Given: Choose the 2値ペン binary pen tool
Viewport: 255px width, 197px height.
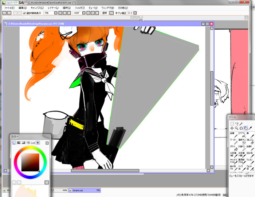Looking at the screenshot, I should tap(242, 148).
